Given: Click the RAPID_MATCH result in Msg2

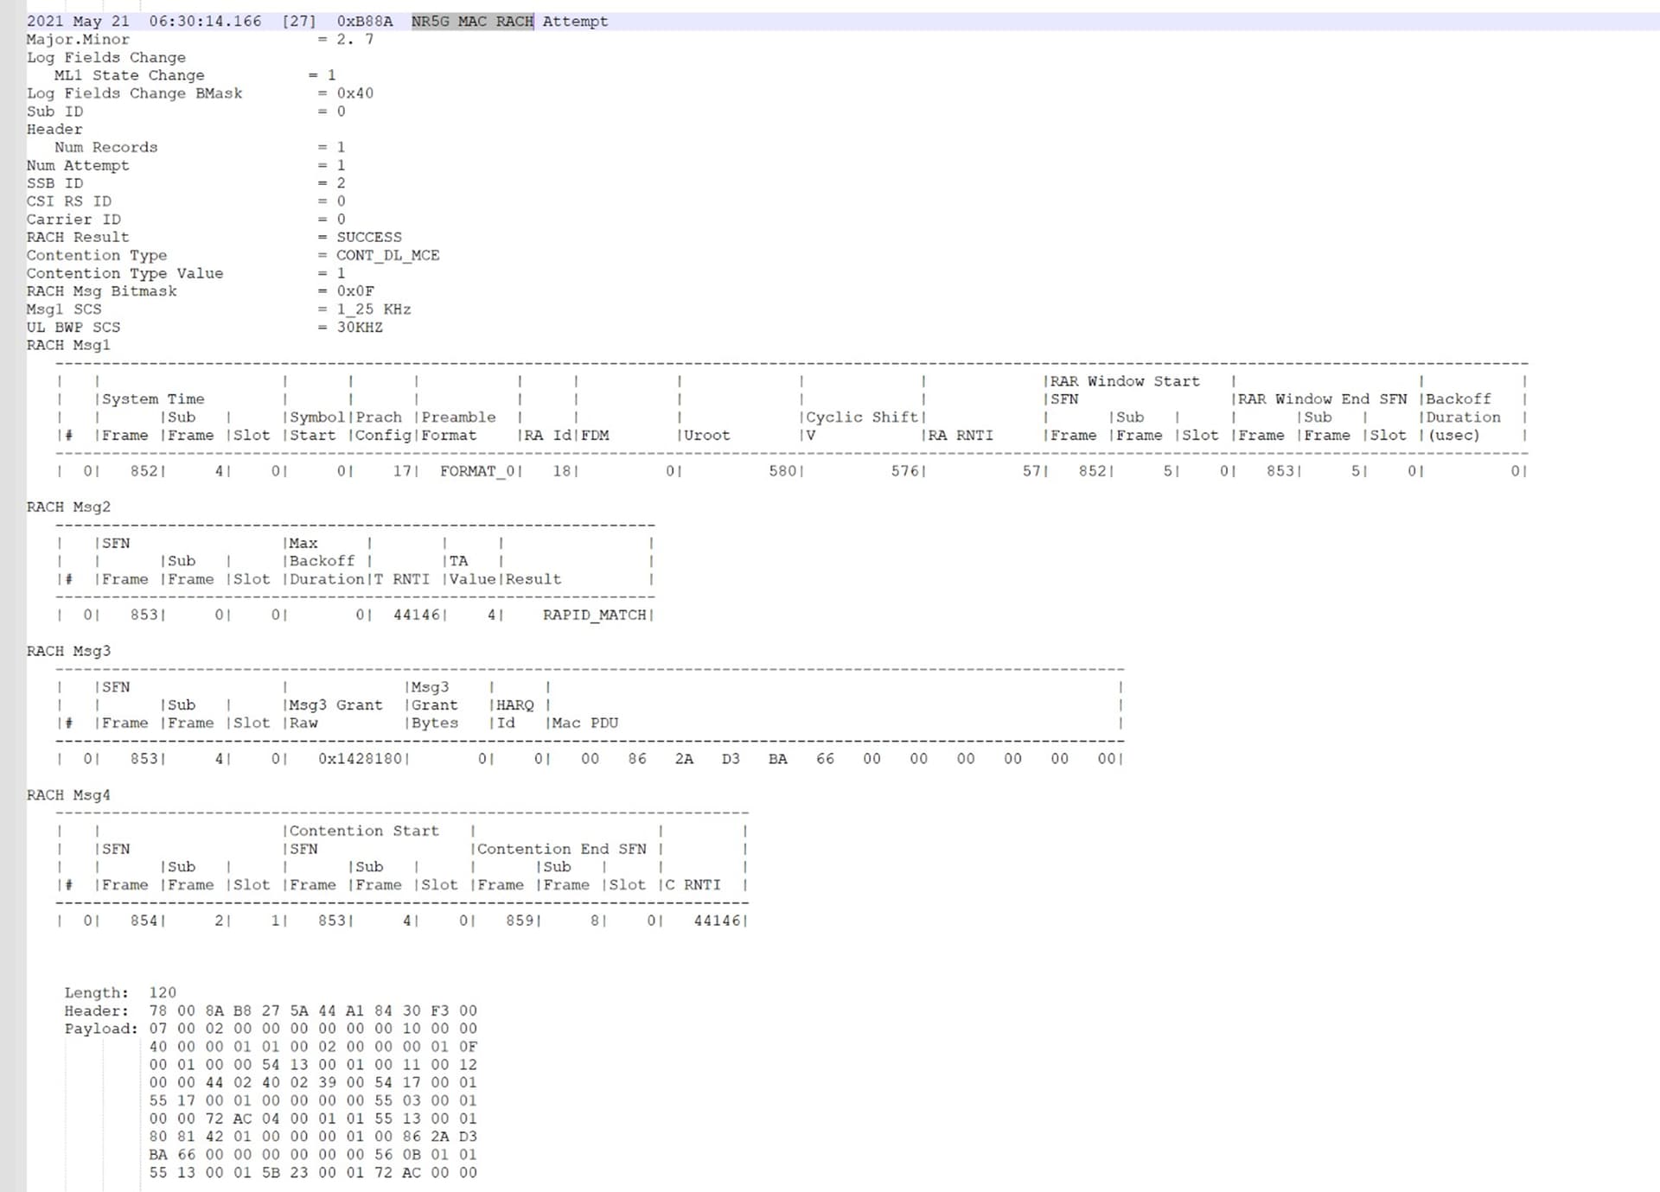Looking at the screenshot, I should (x=595, y=615).
